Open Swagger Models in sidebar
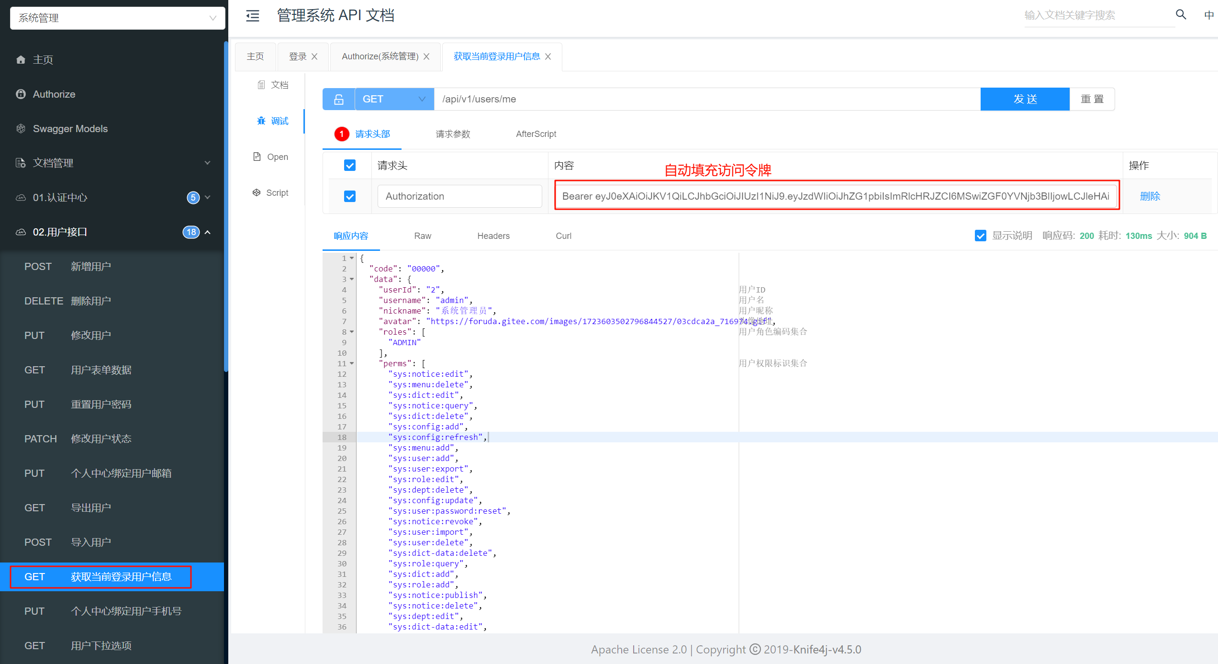The height and width of the screenshot is (664, 1218). [70, 129]
